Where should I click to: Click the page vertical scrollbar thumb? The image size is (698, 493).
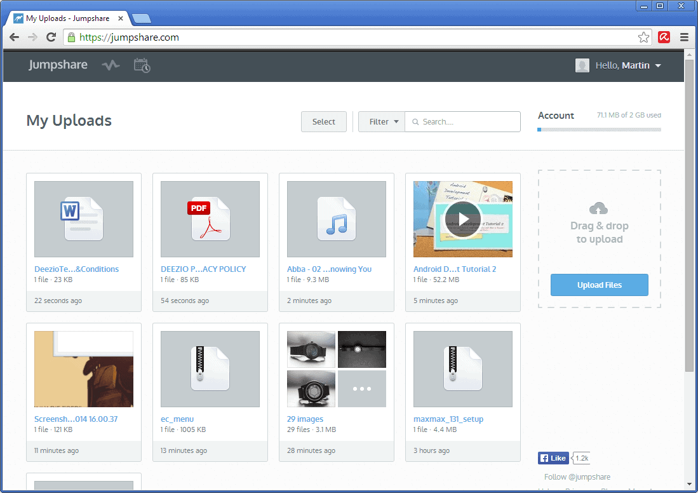(x=689, y=215)
